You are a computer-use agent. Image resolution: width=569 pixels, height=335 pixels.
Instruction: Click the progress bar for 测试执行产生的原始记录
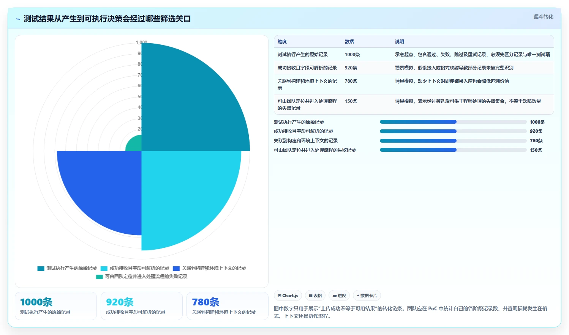(453, 122)
